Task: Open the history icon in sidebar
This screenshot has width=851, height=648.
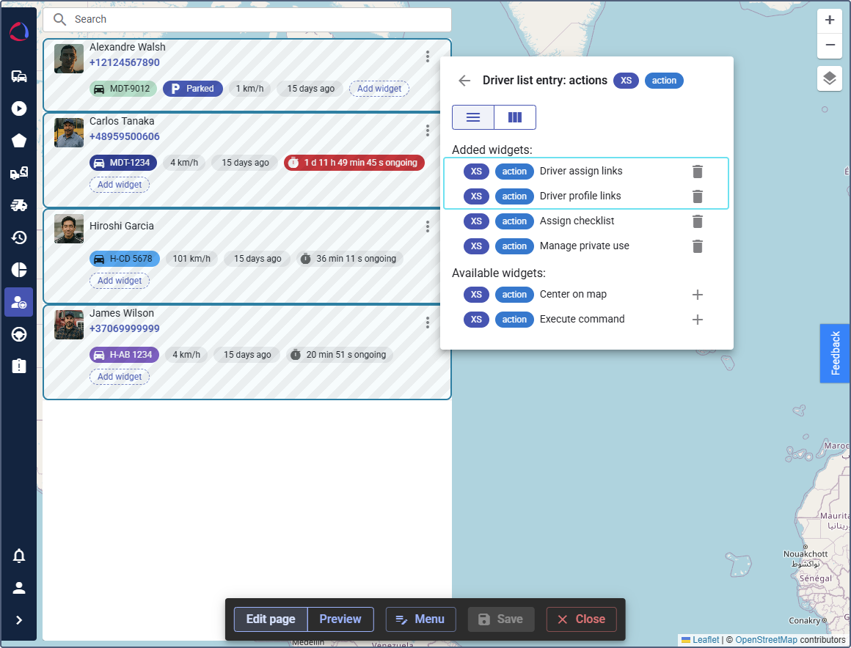Action: coord(19,238)
